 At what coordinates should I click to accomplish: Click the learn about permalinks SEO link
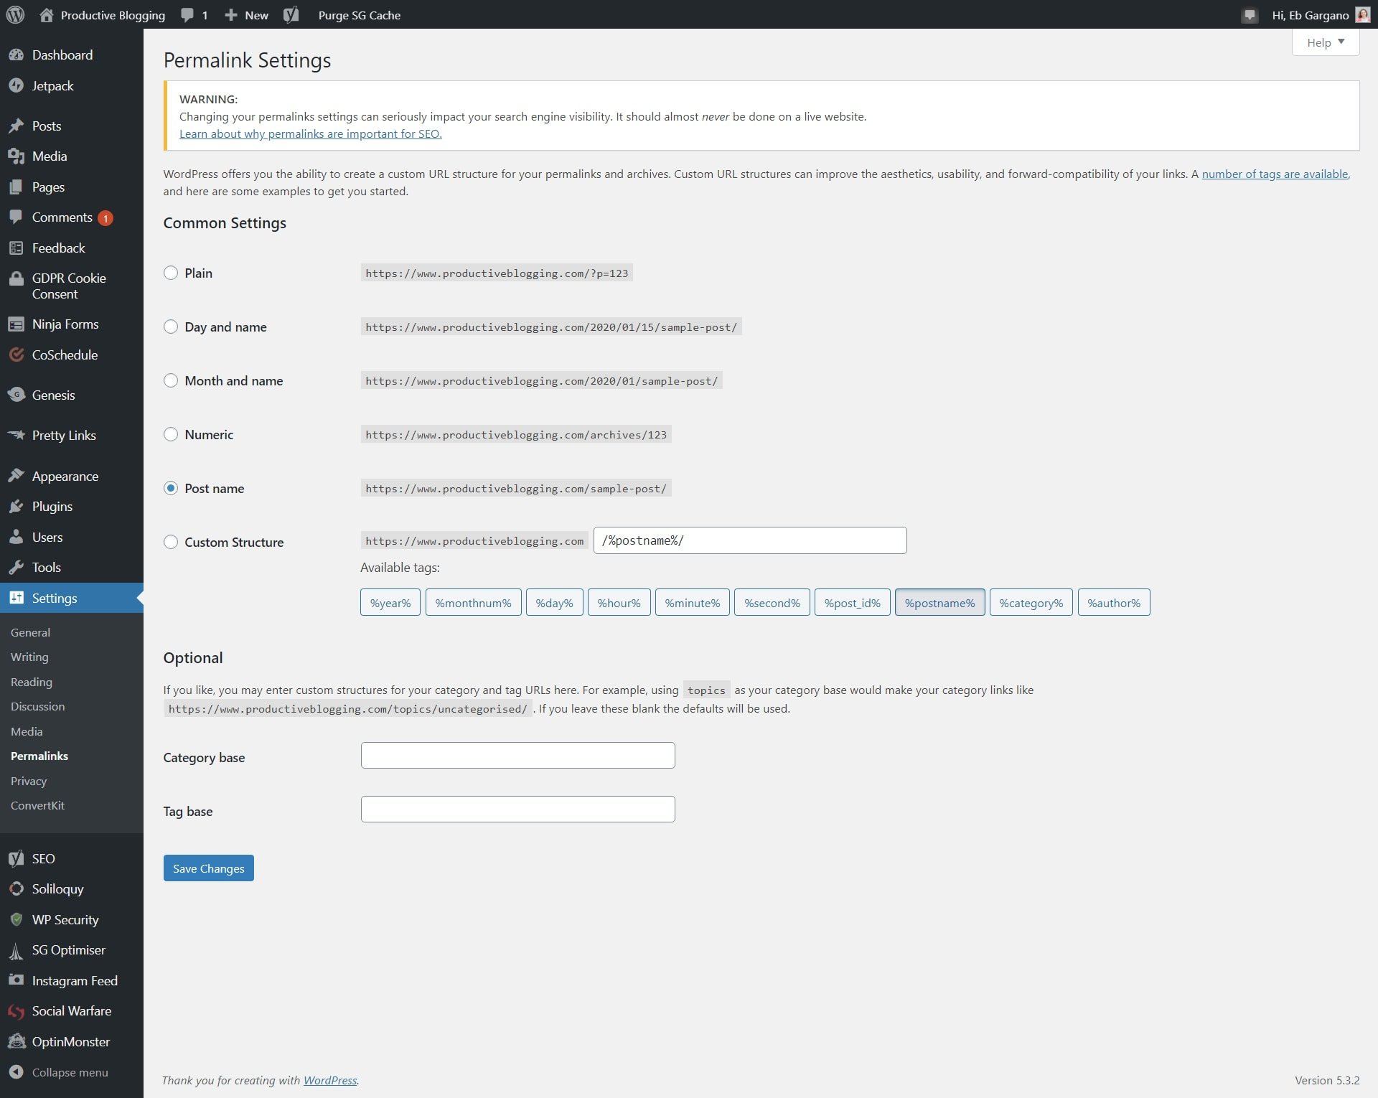pyautogui.click(x=310, y=133)
